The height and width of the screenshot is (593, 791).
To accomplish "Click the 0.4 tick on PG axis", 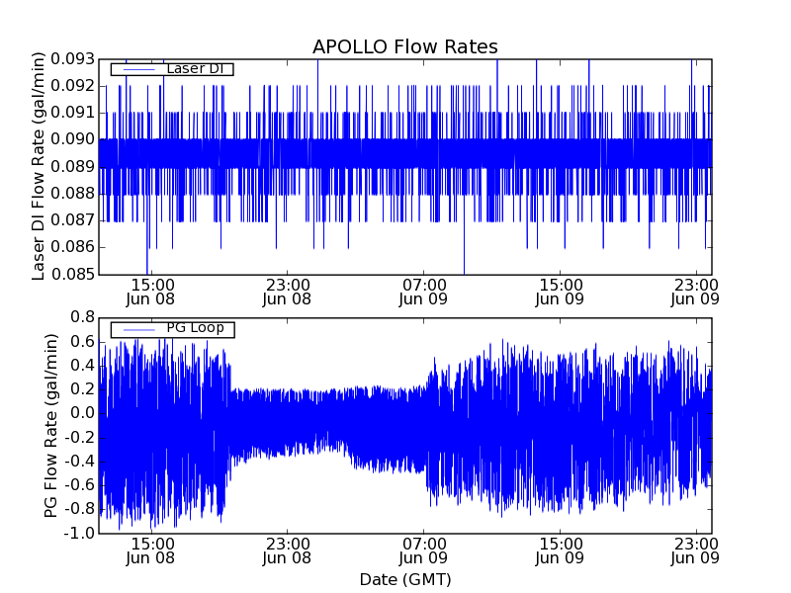I will tap(82, 366).
